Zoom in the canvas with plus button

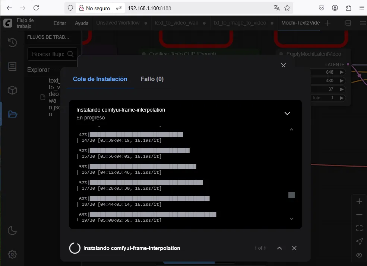(359, 201)
